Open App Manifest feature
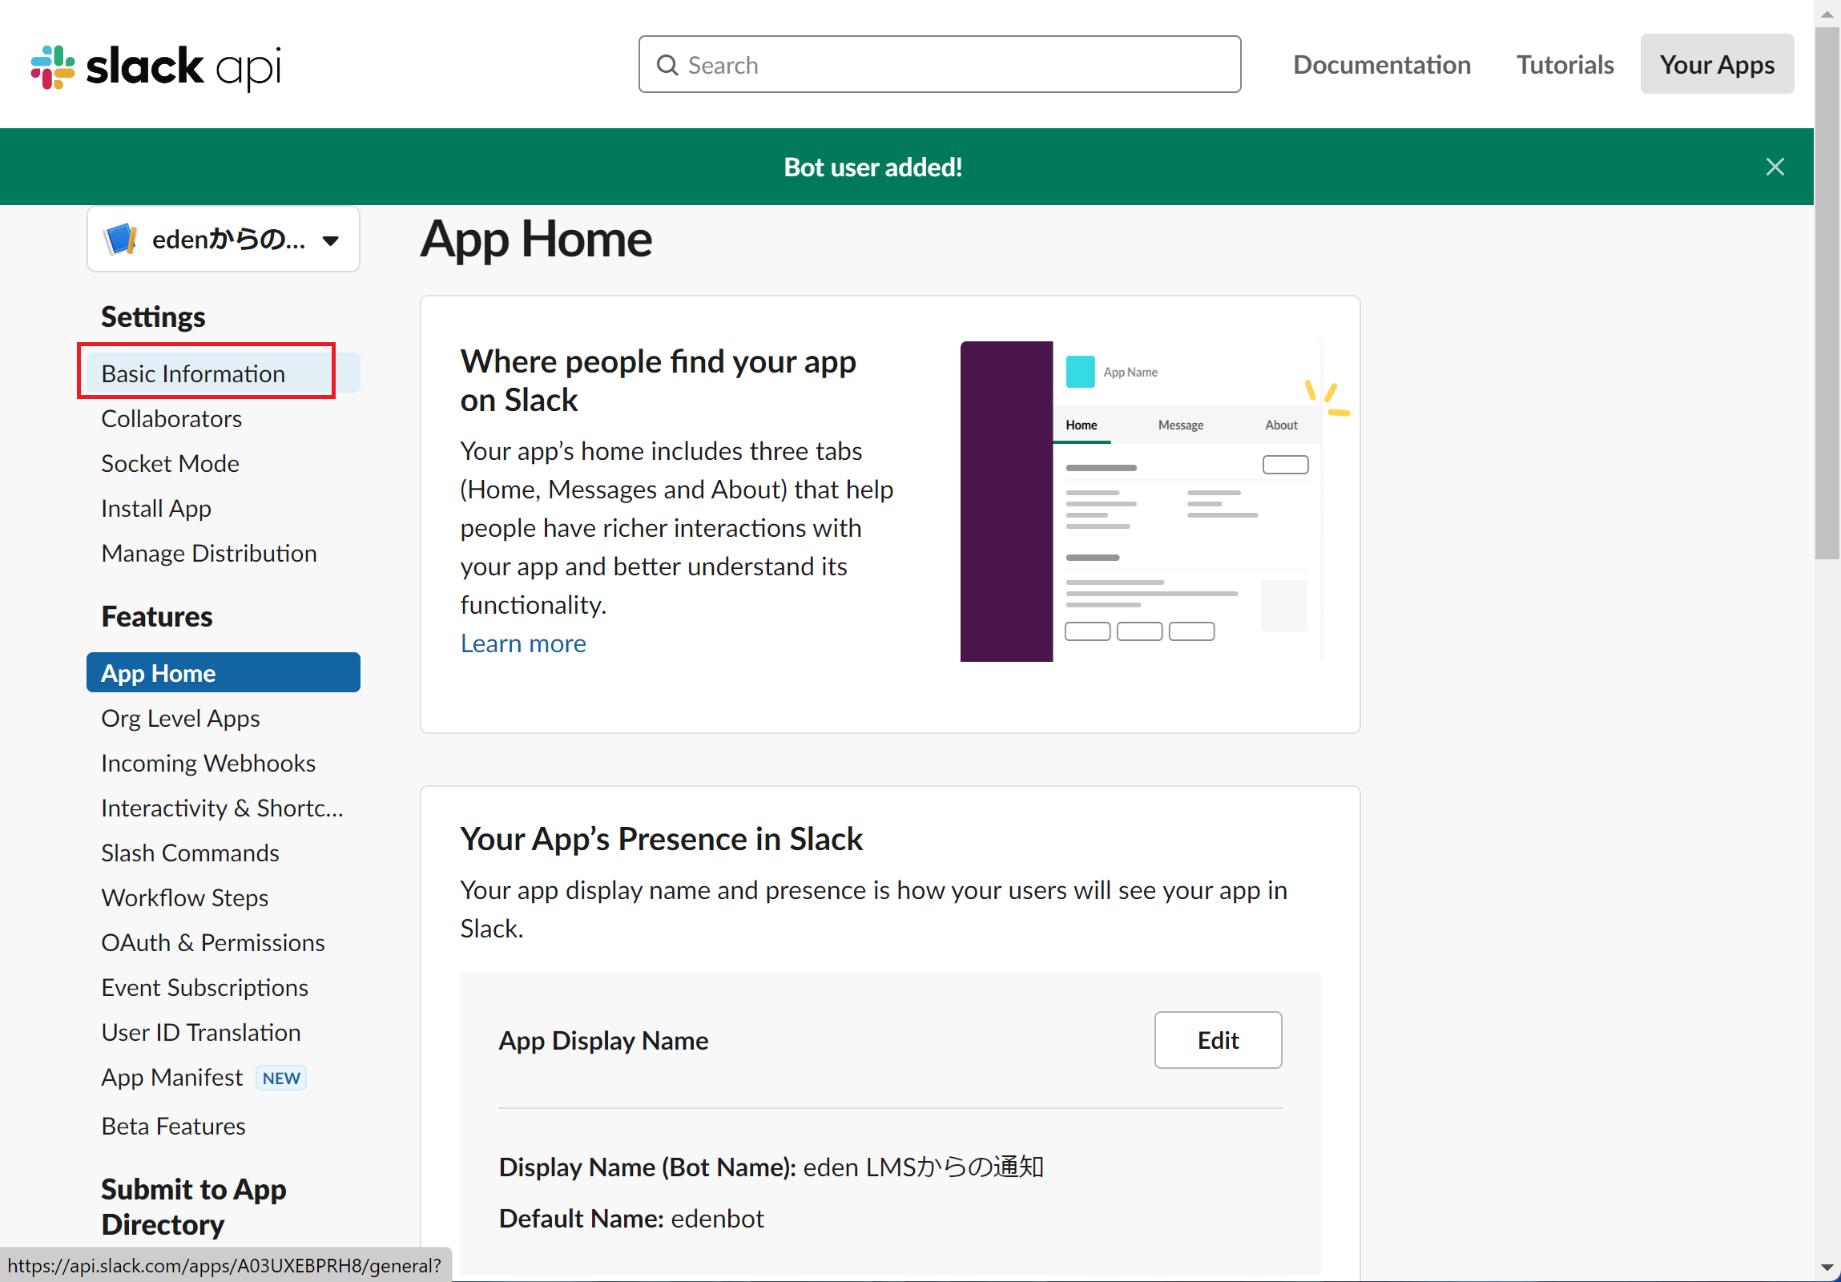The height and width of the screenshot is (1282, 1841). tap(171, 1078)
